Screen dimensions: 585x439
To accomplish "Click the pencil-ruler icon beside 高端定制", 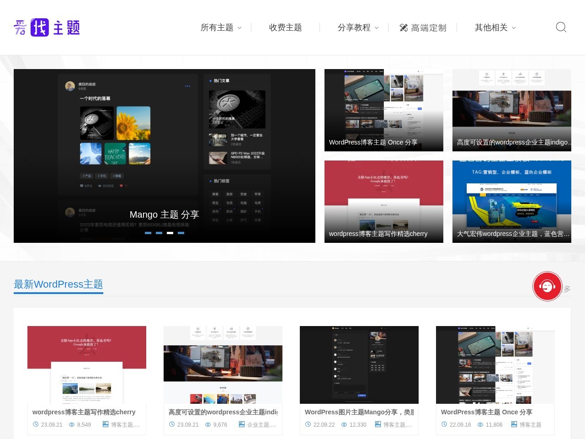I will point(404,28).
